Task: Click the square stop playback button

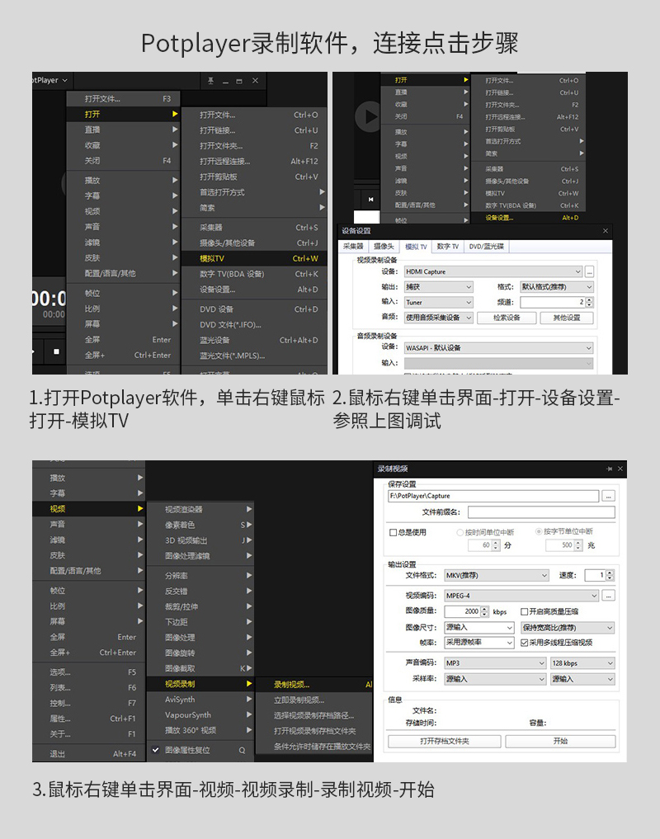Action: tap(56, 351)
